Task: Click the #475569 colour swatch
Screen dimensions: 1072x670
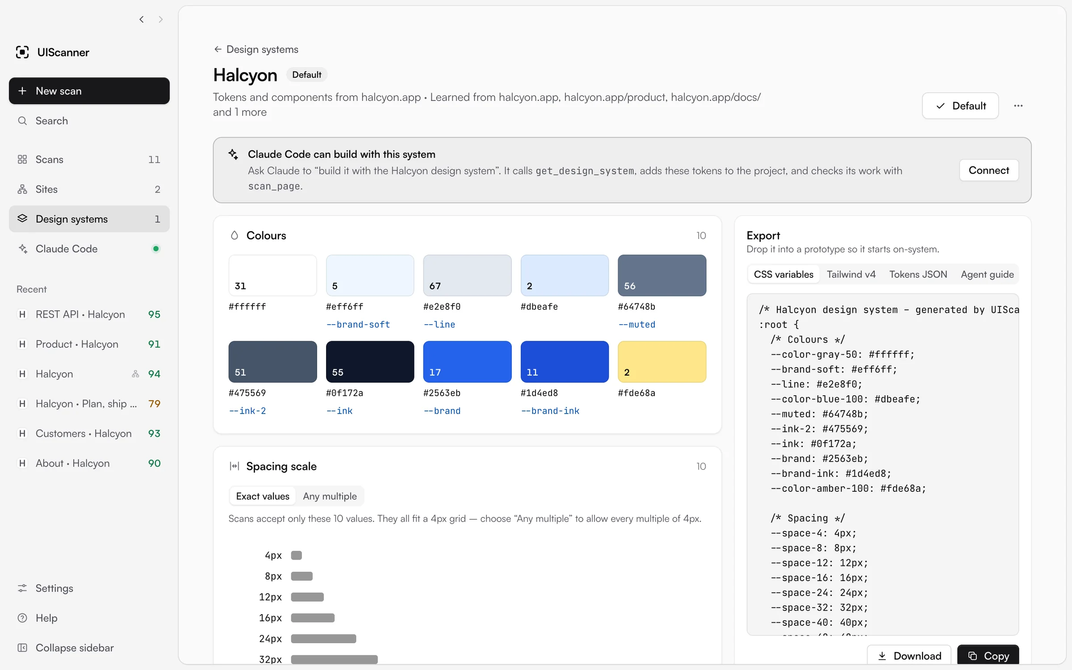Action: (x=272, y=362)
